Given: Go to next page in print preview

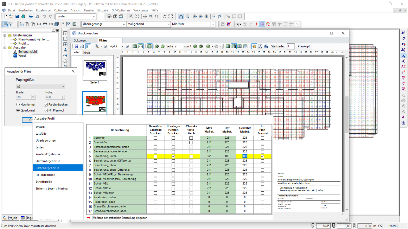Looking at the screenshot, I should pyautogui.click(x=195, y=46).
